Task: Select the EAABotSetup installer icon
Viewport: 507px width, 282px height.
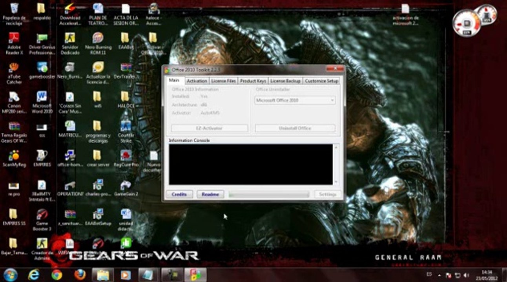Action: [x=98, y=217]
